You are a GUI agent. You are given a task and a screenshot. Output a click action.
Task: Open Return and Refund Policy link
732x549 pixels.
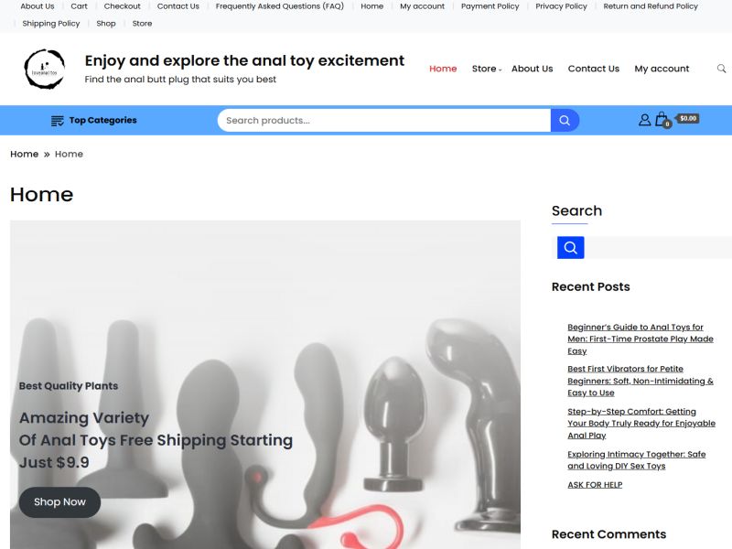tap(651, 6)
